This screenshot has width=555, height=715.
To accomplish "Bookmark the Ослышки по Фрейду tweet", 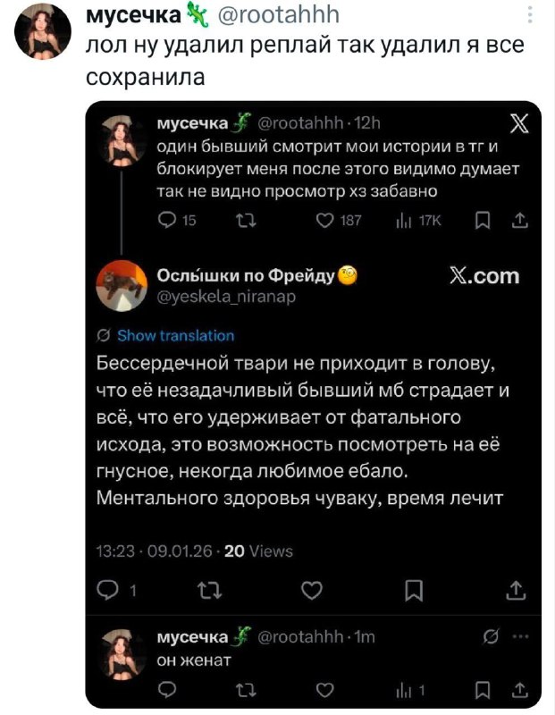I will (x=414, y=589).
